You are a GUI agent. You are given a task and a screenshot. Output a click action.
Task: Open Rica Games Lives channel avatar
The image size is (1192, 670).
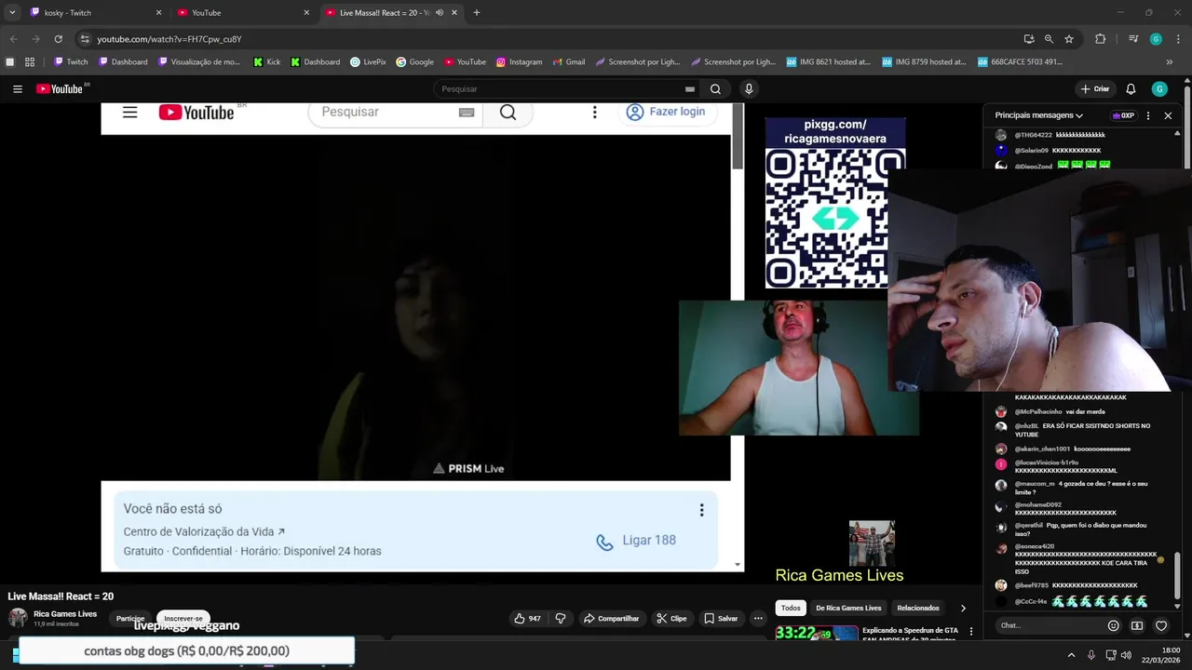tap(18, 618)
